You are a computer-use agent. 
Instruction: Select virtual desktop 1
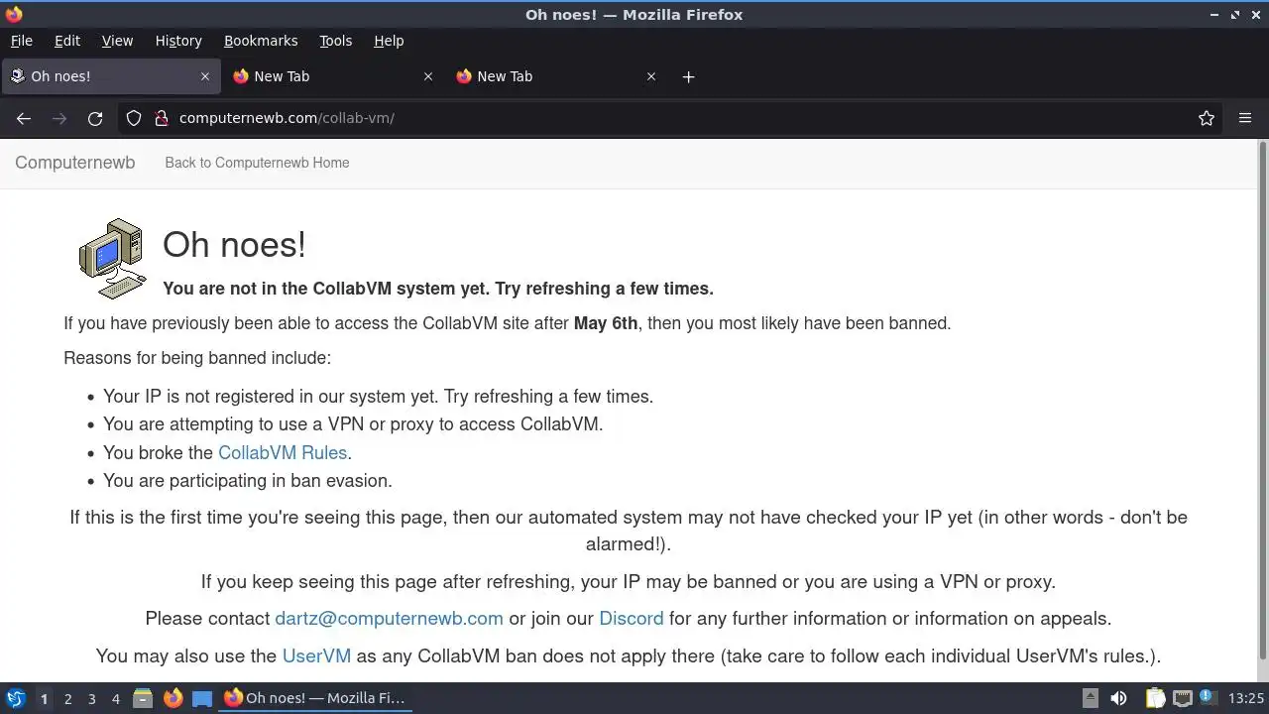coord(44,699)
